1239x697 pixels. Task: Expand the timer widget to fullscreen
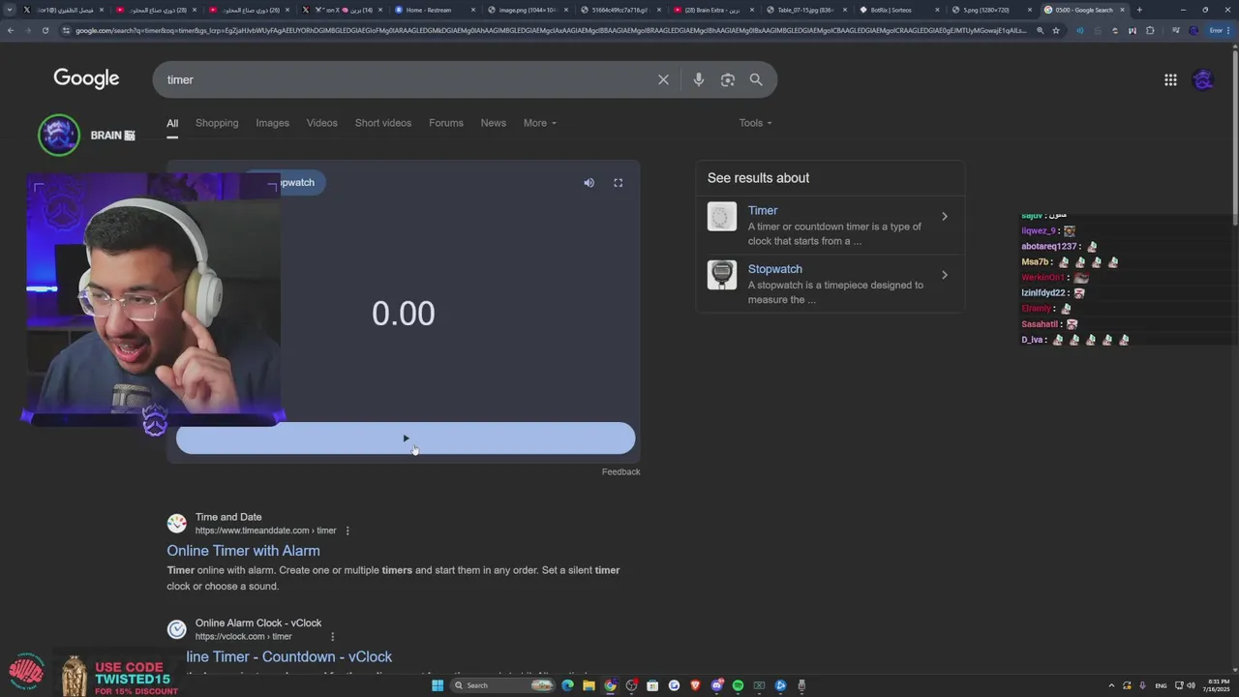(618, 183)
